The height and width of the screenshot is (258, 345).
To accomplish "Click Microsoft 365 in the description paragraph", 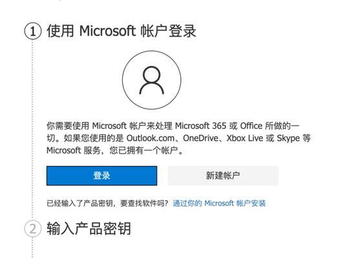I will pyautogui.click(x=200, y=126).
